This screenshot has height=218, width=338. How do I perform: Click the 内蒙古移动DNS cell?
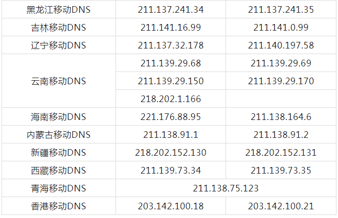click(x=58, y=135)
